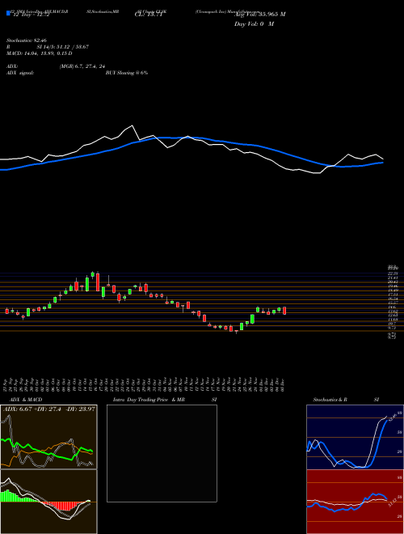Click the 'MACD: 14.04, 13.89, 0.15 D' line
404x534 pixels.
[x=39, y=53]
